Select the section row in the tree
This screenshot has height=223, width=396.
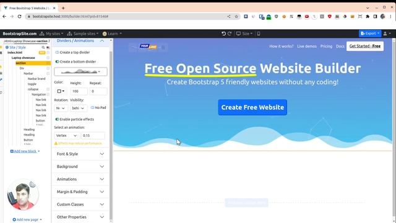click(33, 63)
